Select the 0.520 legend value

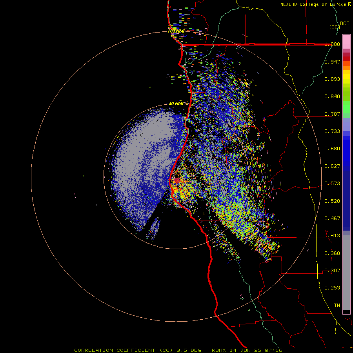(x=332, y=201)
